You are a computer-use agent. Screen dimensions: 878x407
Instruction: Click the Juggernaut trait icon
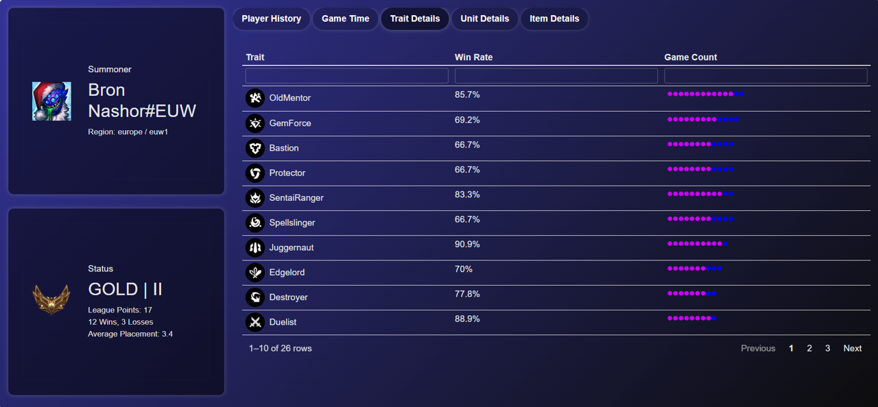coord(255,247)
